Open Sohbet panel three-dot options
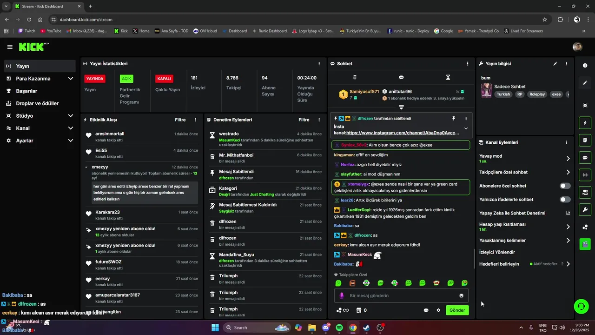Image resolution: width=595 pixels, height=335 pixels. 468,64
